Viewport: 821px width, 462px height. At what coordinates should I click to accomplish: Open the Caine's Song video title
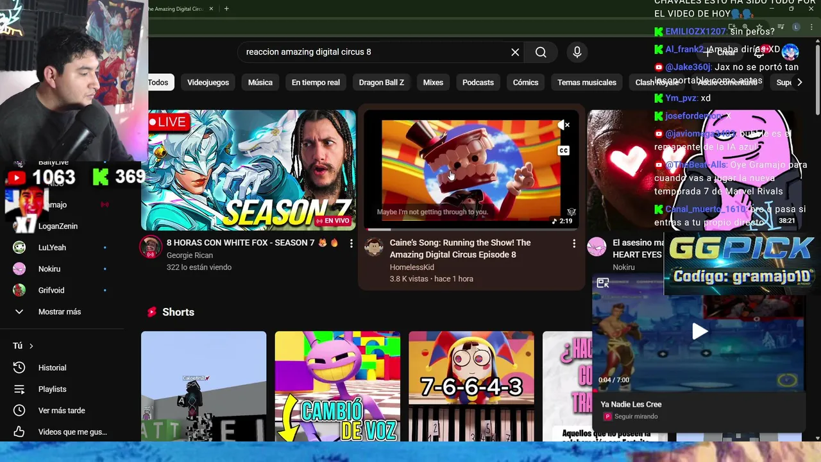pyautogui.click(x=460, y=249)
